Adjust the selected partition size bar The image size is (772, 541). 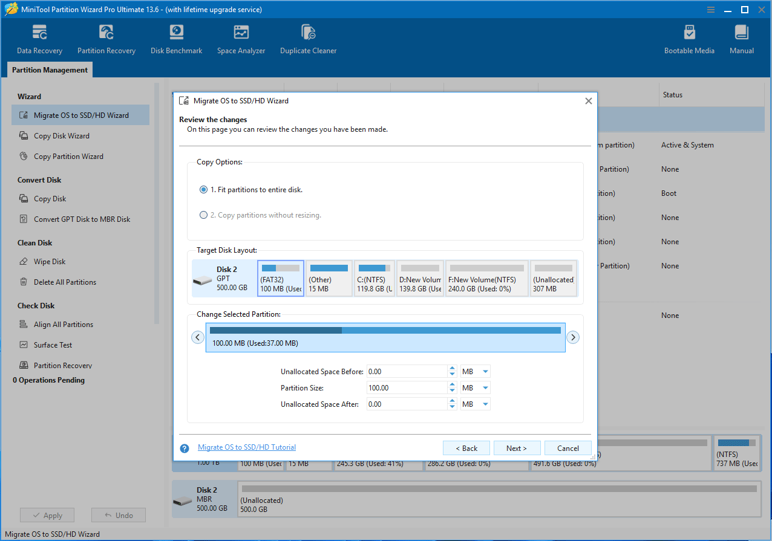point(385,337)
